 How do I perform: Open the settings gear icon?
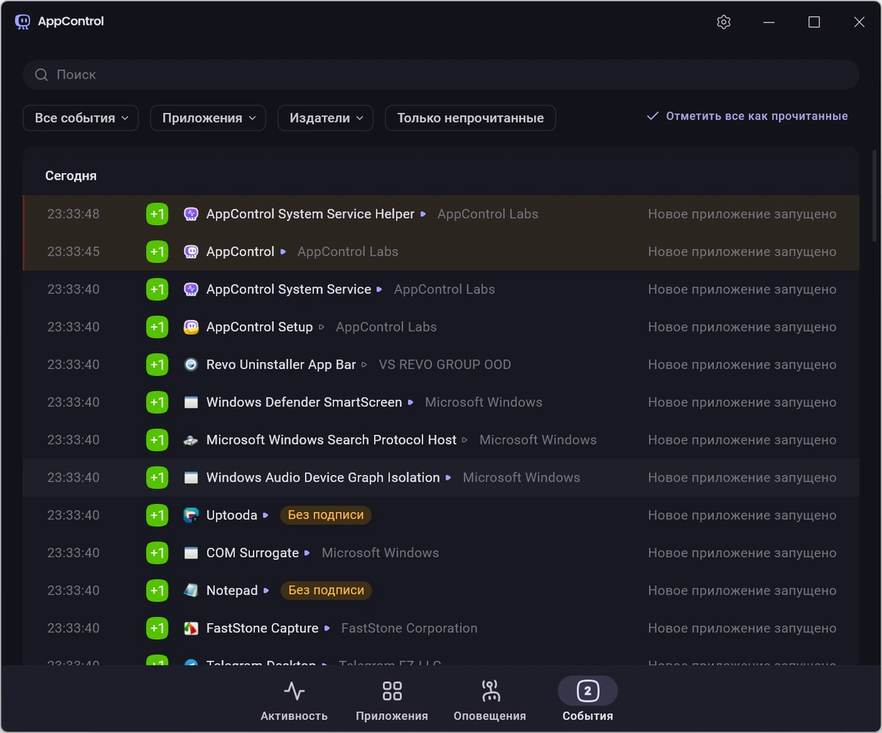[723, 22]
